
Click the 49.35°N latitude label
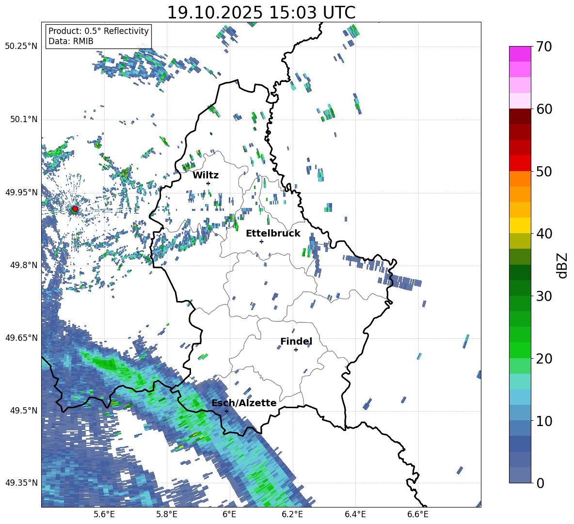[21, 483]
